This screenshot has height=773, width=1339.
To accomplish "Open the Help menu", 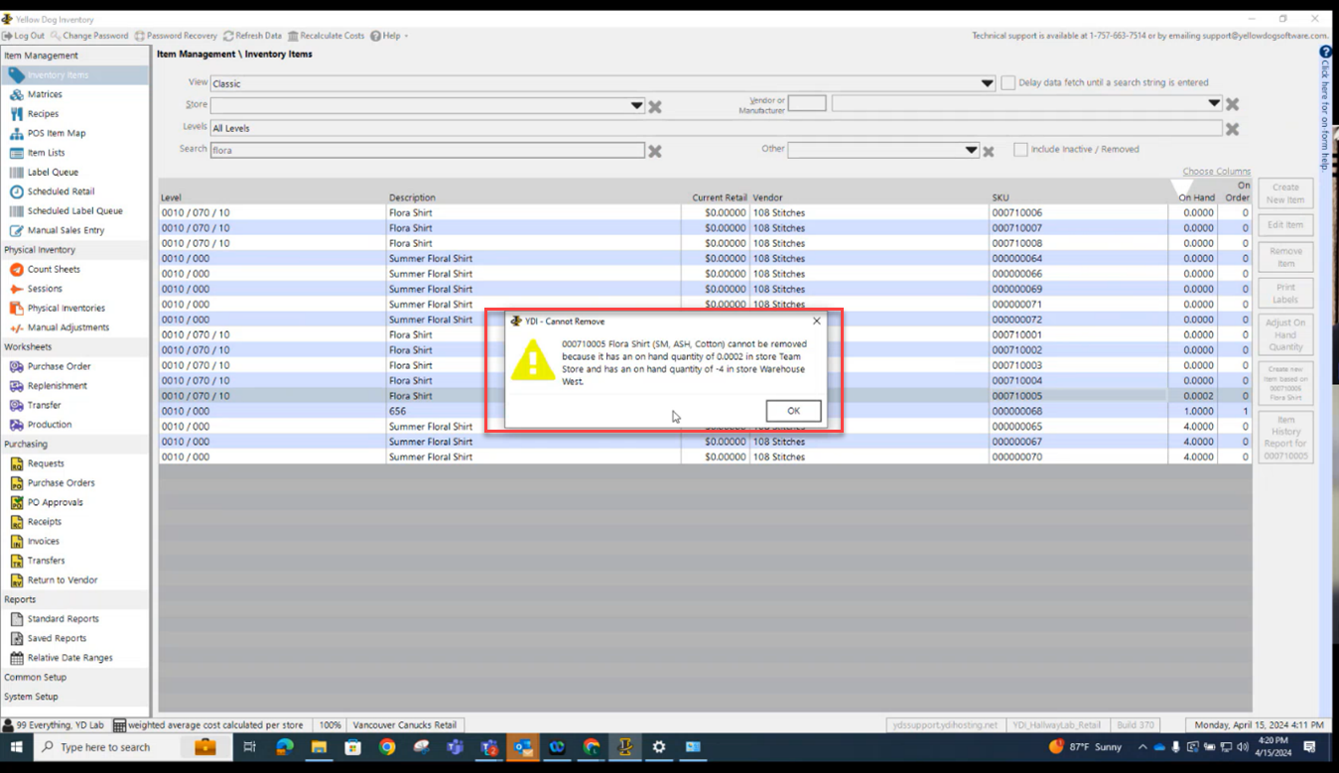I will [x=389, y=36].
